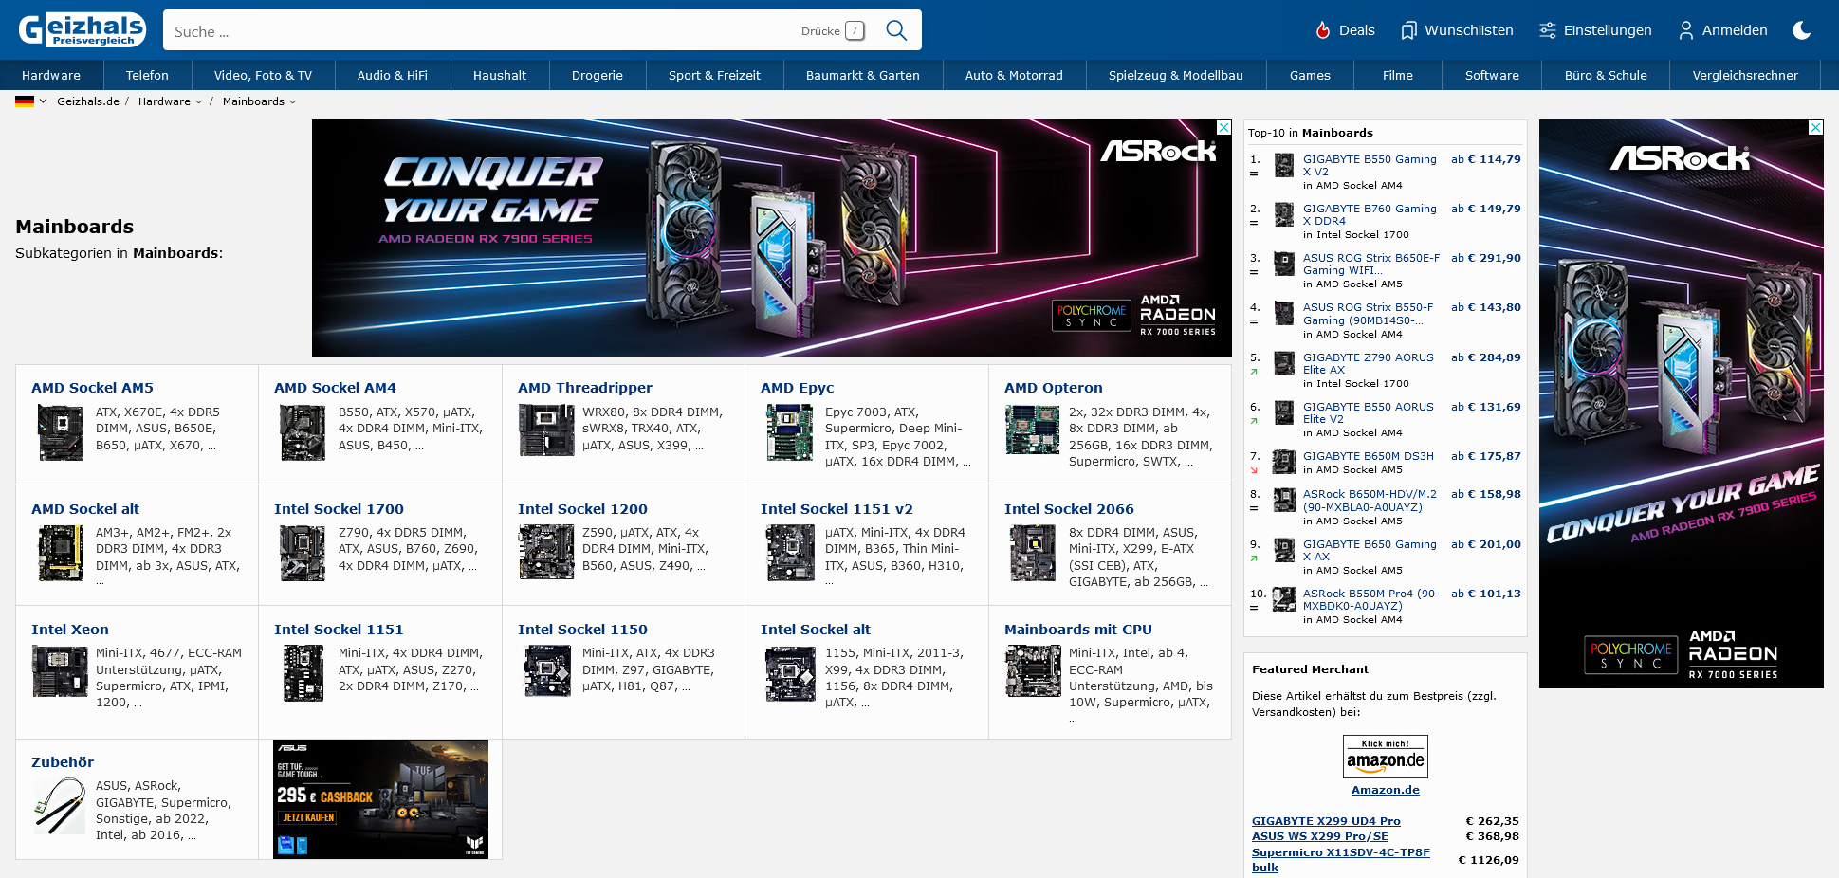Screen dimensions: 1839x878
Task: Expand the Mainboards breadcrumb dropdown
Action: point(292,101)
